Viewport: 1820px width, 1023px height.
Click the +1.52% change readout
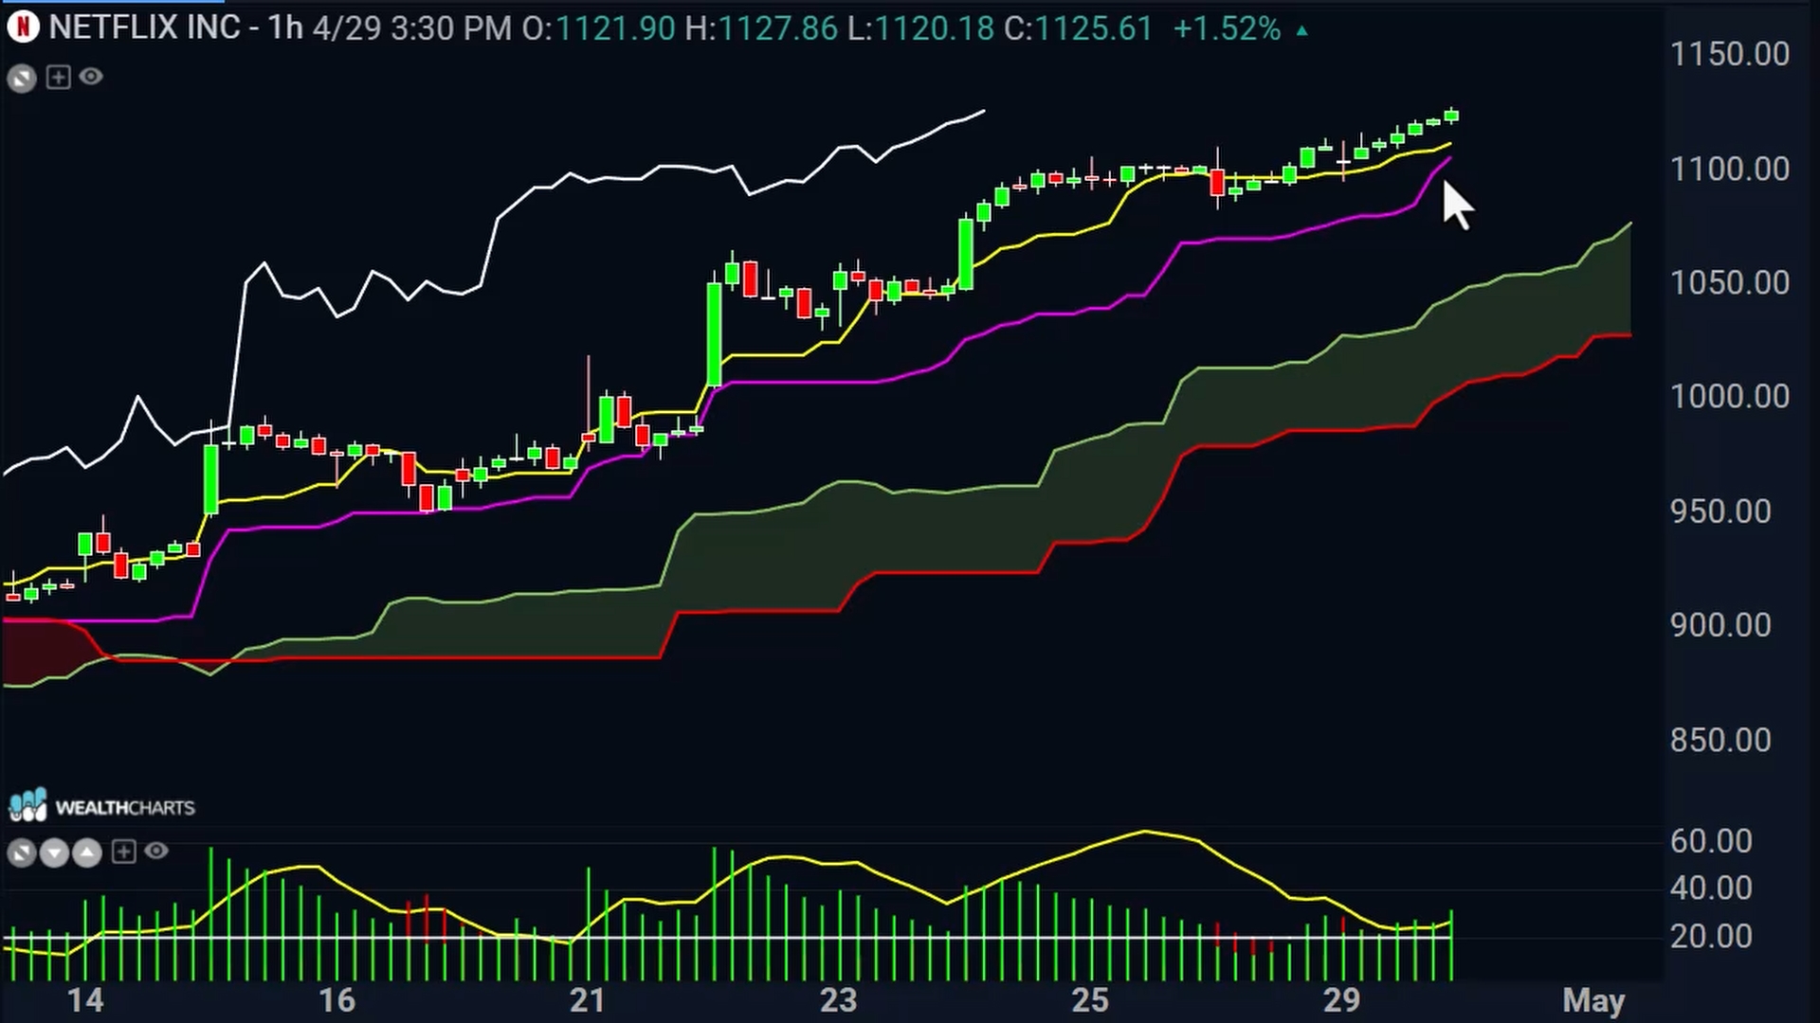pos(1227,28)
